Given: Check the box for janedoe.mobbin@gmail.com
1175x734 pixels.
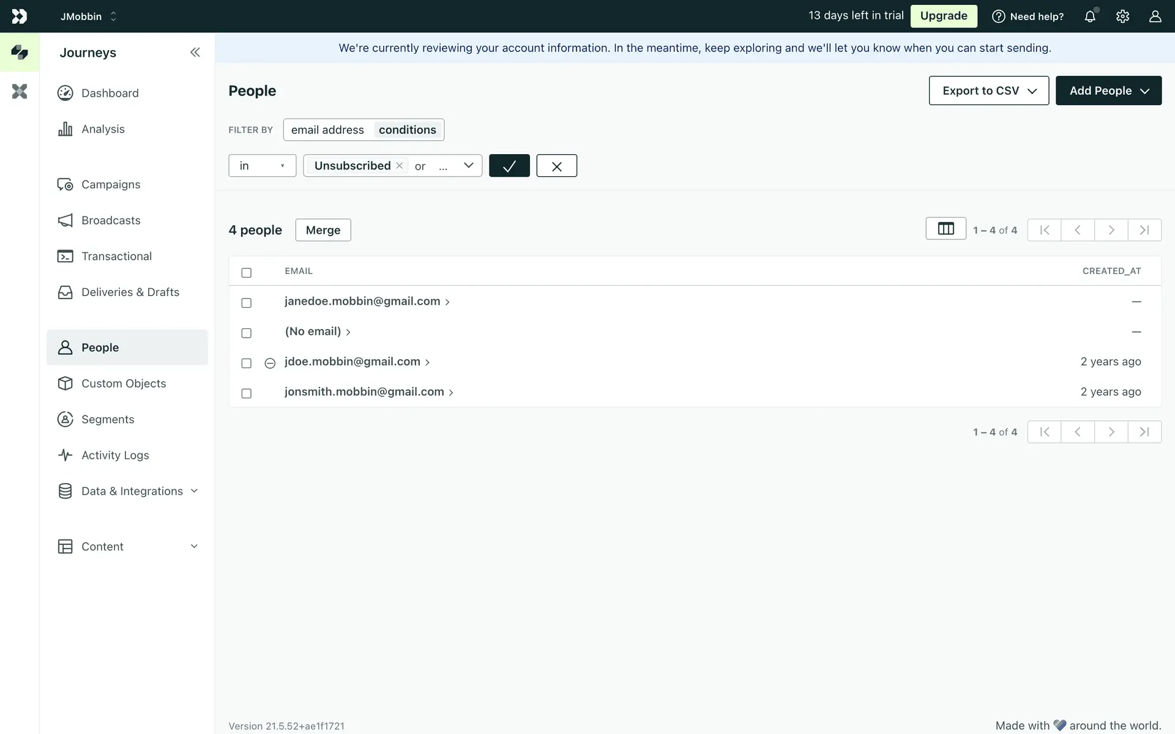Looking at the screenshot, I should (x=247, y=303).
